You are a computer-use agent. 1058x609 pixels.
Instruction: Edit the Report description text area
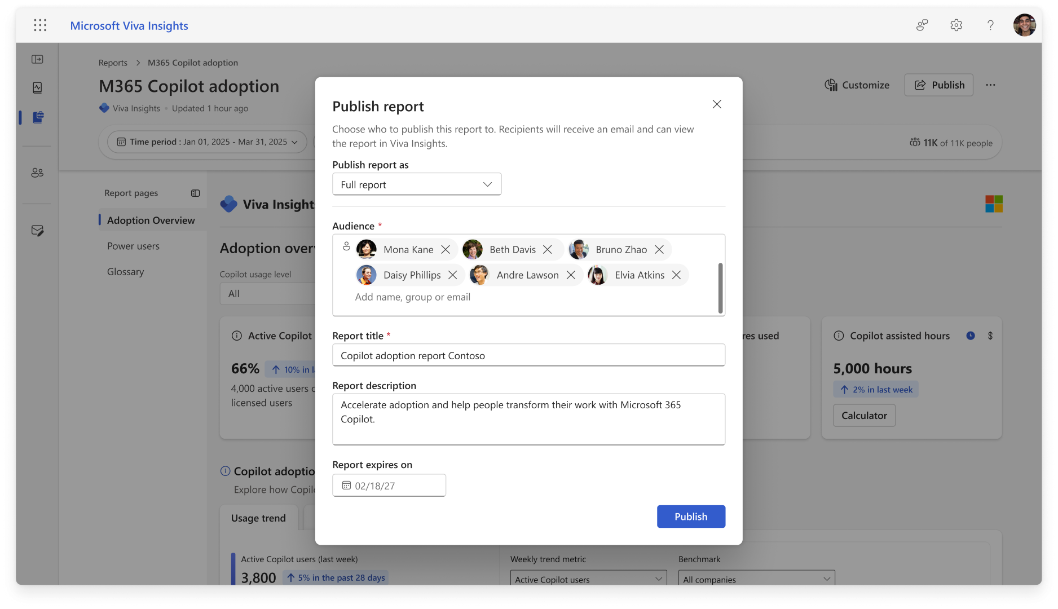tap(528, 419)
